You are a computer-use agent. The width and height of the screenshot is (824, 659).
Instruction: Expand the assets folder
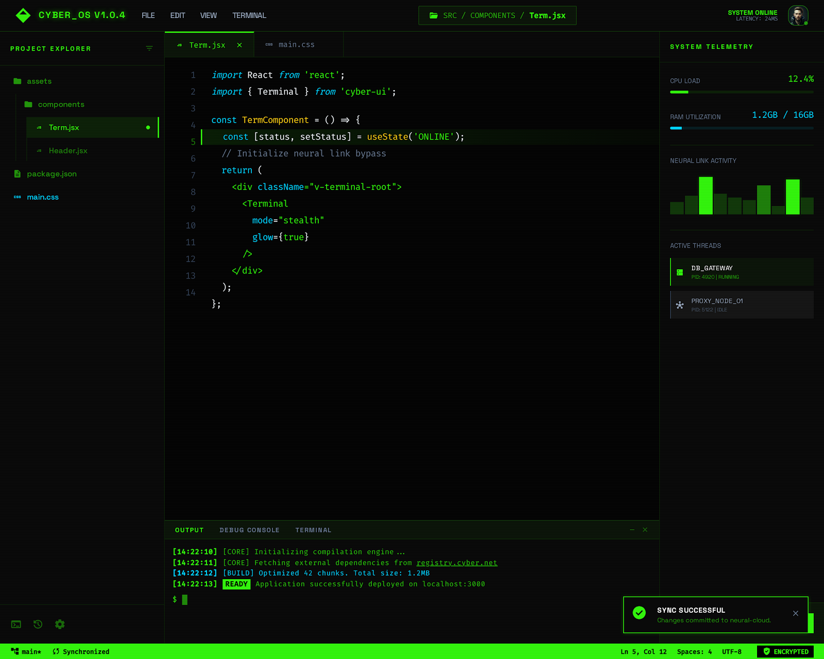click(39, 81)
